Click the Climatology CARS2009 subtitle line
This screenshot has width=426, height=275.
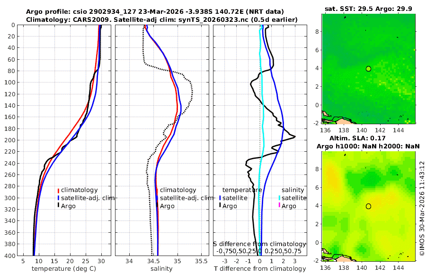point(162,19)
